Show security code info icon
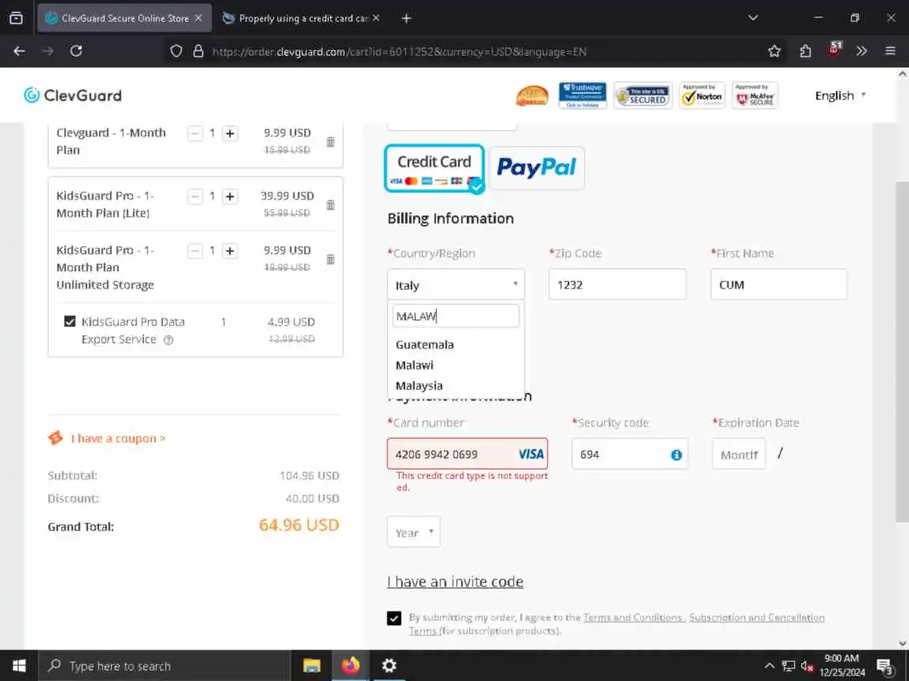Screen dimensions: 909x681 tap(676, 455)
